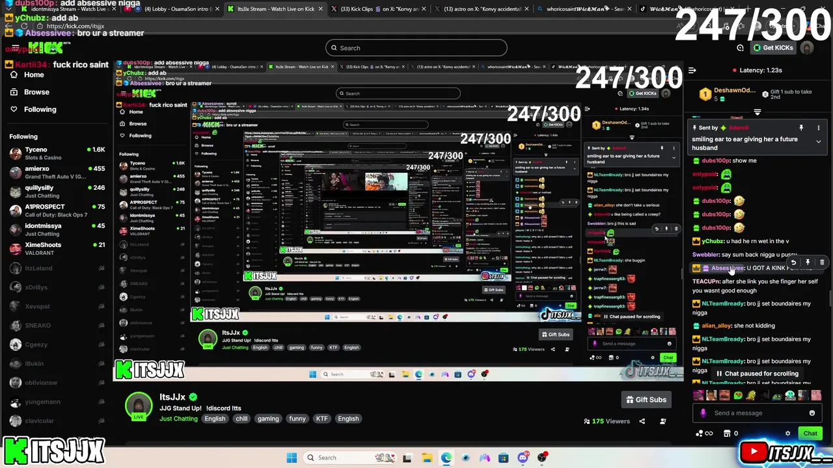Collapse the chat panel using the arrow icon
833x468 pixels.
(692, 70)
